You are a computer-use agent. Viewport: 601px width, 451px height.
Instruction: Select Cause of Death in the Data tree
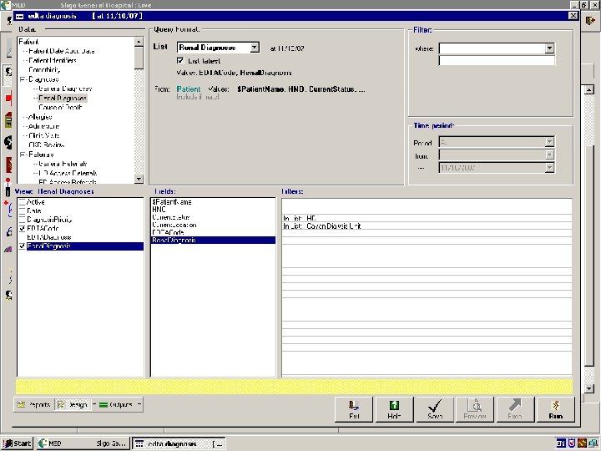point(60,108)
